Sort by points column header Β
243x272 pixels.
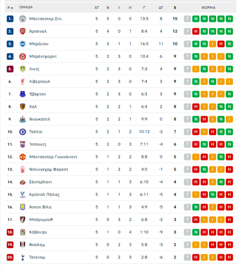point(175,8)
